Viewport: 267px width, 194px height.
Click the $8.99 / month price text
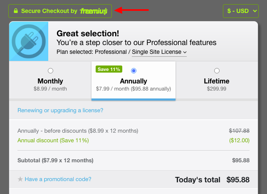coord(50,89)
